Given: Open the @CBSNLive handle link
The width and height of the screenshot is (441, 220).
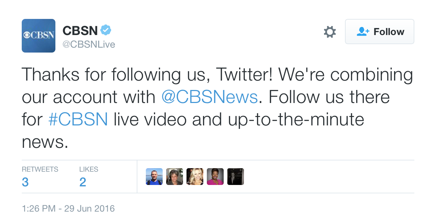Looking at the screenshot, I should tap(89, 44).
